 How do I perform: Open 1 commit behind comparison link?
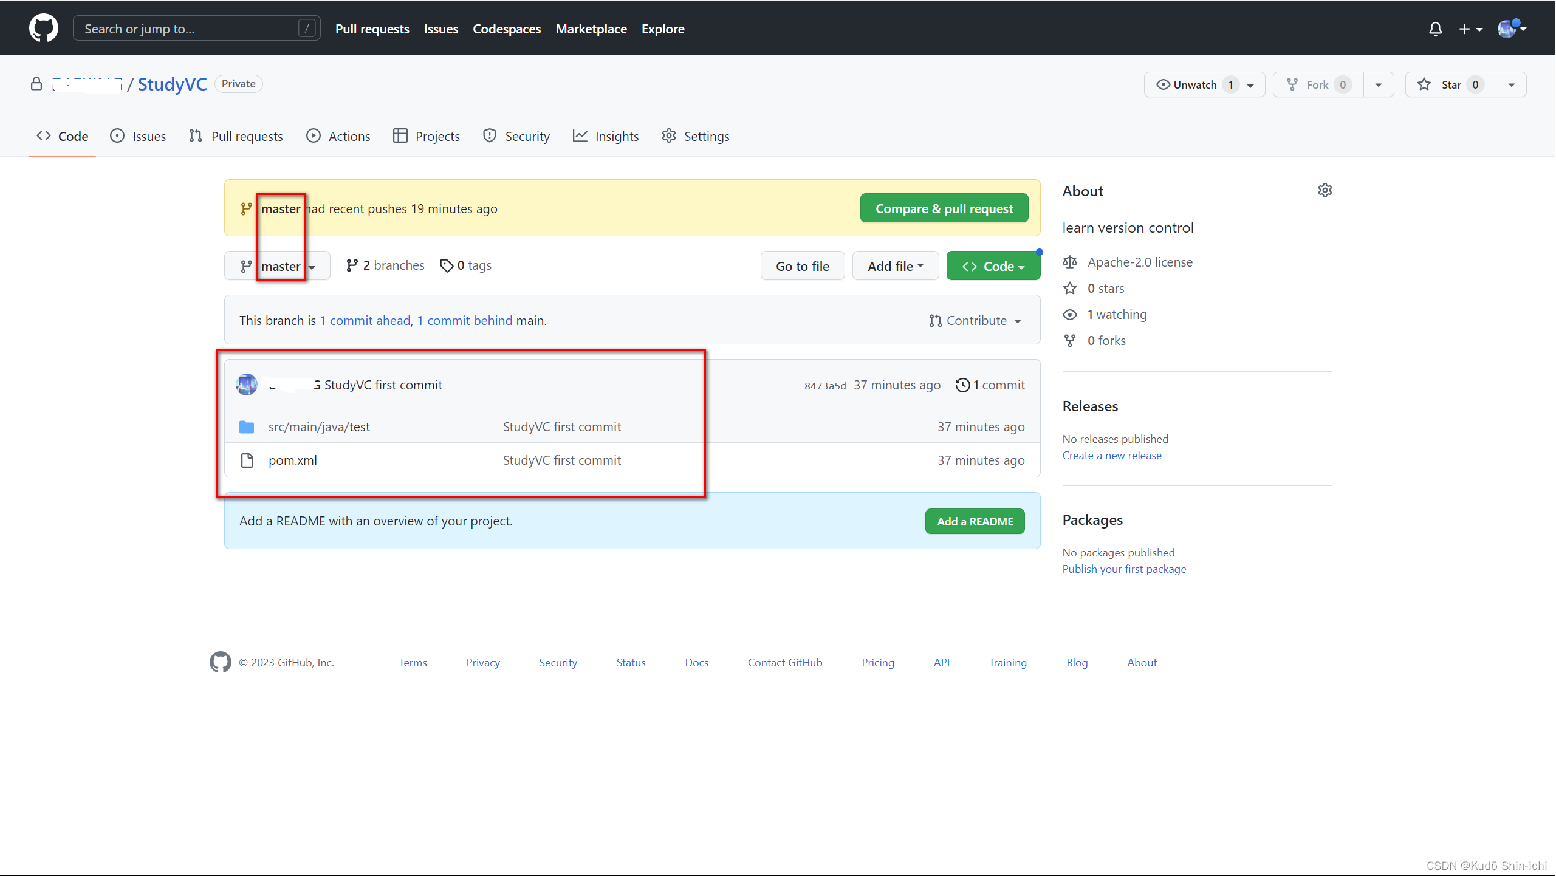[464, 321]
